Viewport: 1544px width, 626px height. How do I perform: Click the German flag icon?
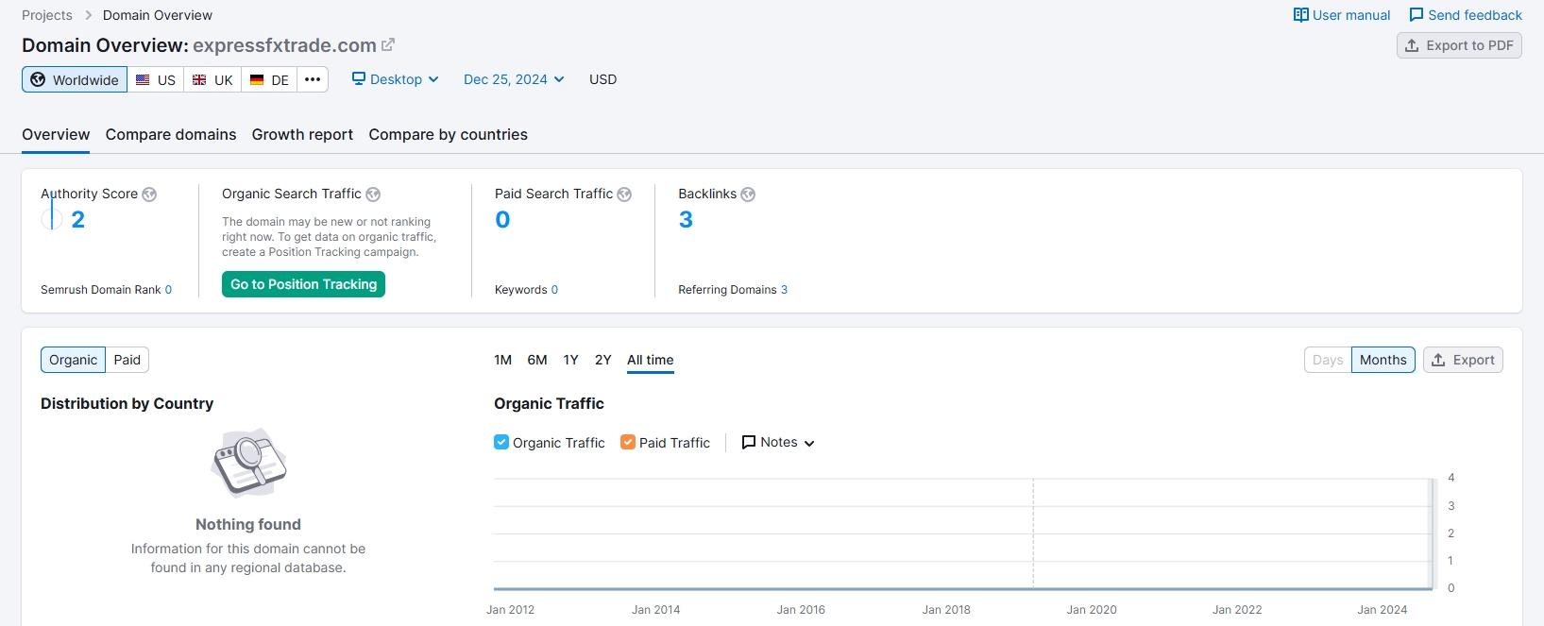257,80
